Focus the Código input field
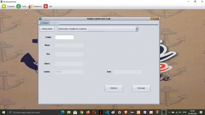This screenshot has height=115, width=205. point(65,37)
